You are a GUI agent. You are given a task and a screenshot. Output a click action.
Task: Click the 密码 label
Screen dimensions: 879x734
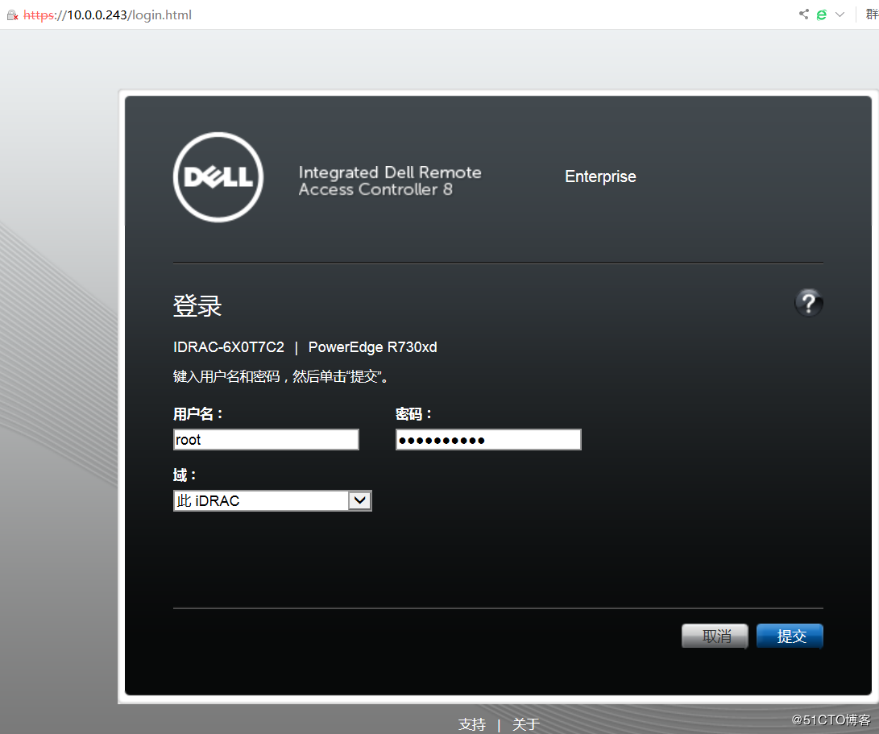pos(413,414)
